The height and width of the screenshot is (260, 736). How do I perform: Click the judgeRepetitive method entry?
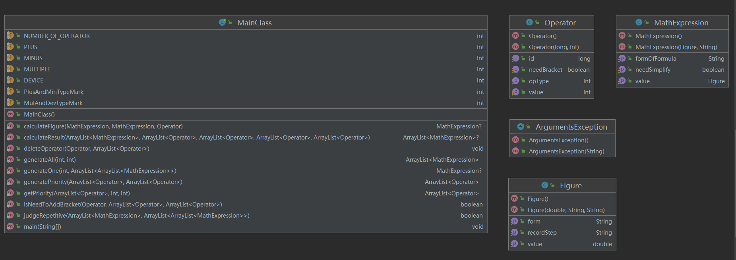pos(136,215)
